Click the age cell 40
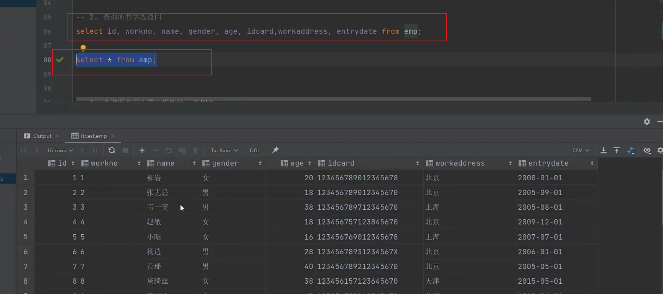663x294 pixels. click(x=309, y=266)
